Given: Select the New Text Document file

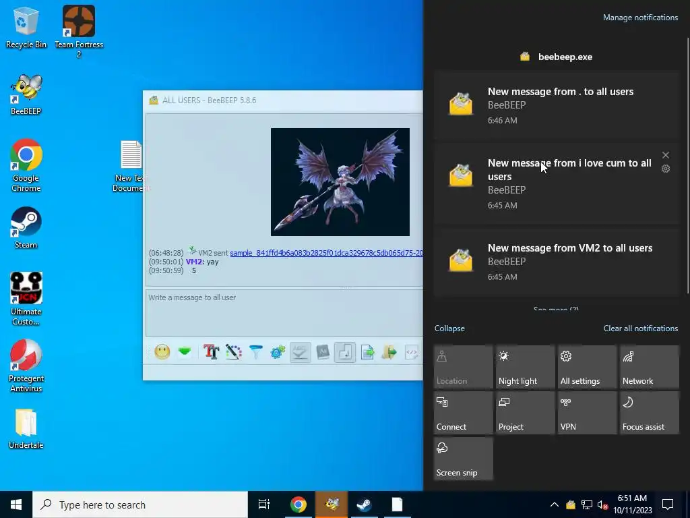Looking at the screenshot, I should (x=131, y=166).
